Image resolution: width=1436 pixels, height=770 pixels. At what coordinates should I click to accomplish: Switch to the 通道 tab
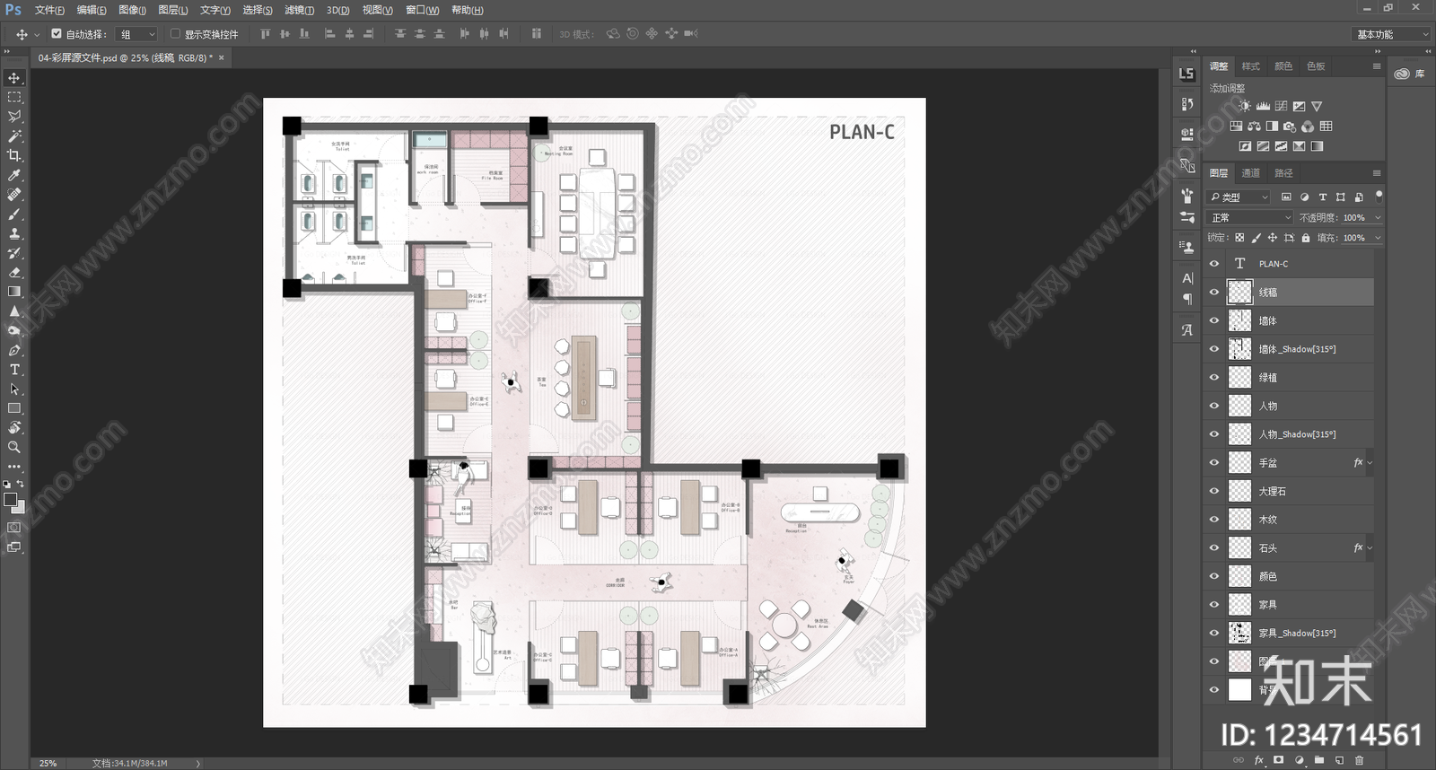pyautogui.click(x=1250, y=173)
